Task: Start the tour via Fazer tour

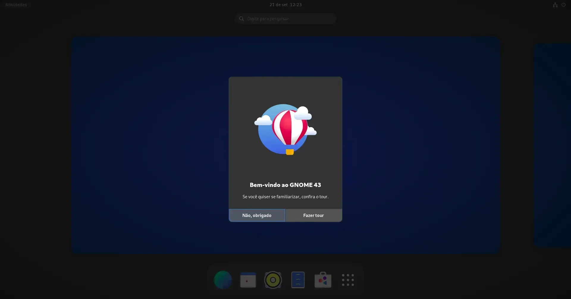Action: [x=314, y=215]
